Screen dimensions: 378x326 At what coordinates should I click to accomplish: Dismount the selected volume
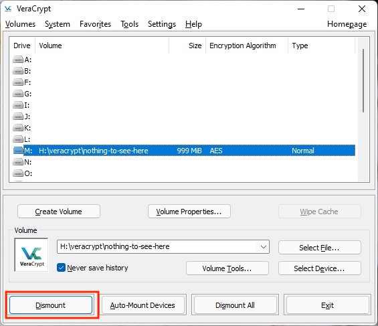pos(51,305)
